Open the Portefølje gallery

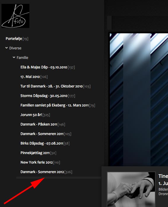(x=14, y=39)
